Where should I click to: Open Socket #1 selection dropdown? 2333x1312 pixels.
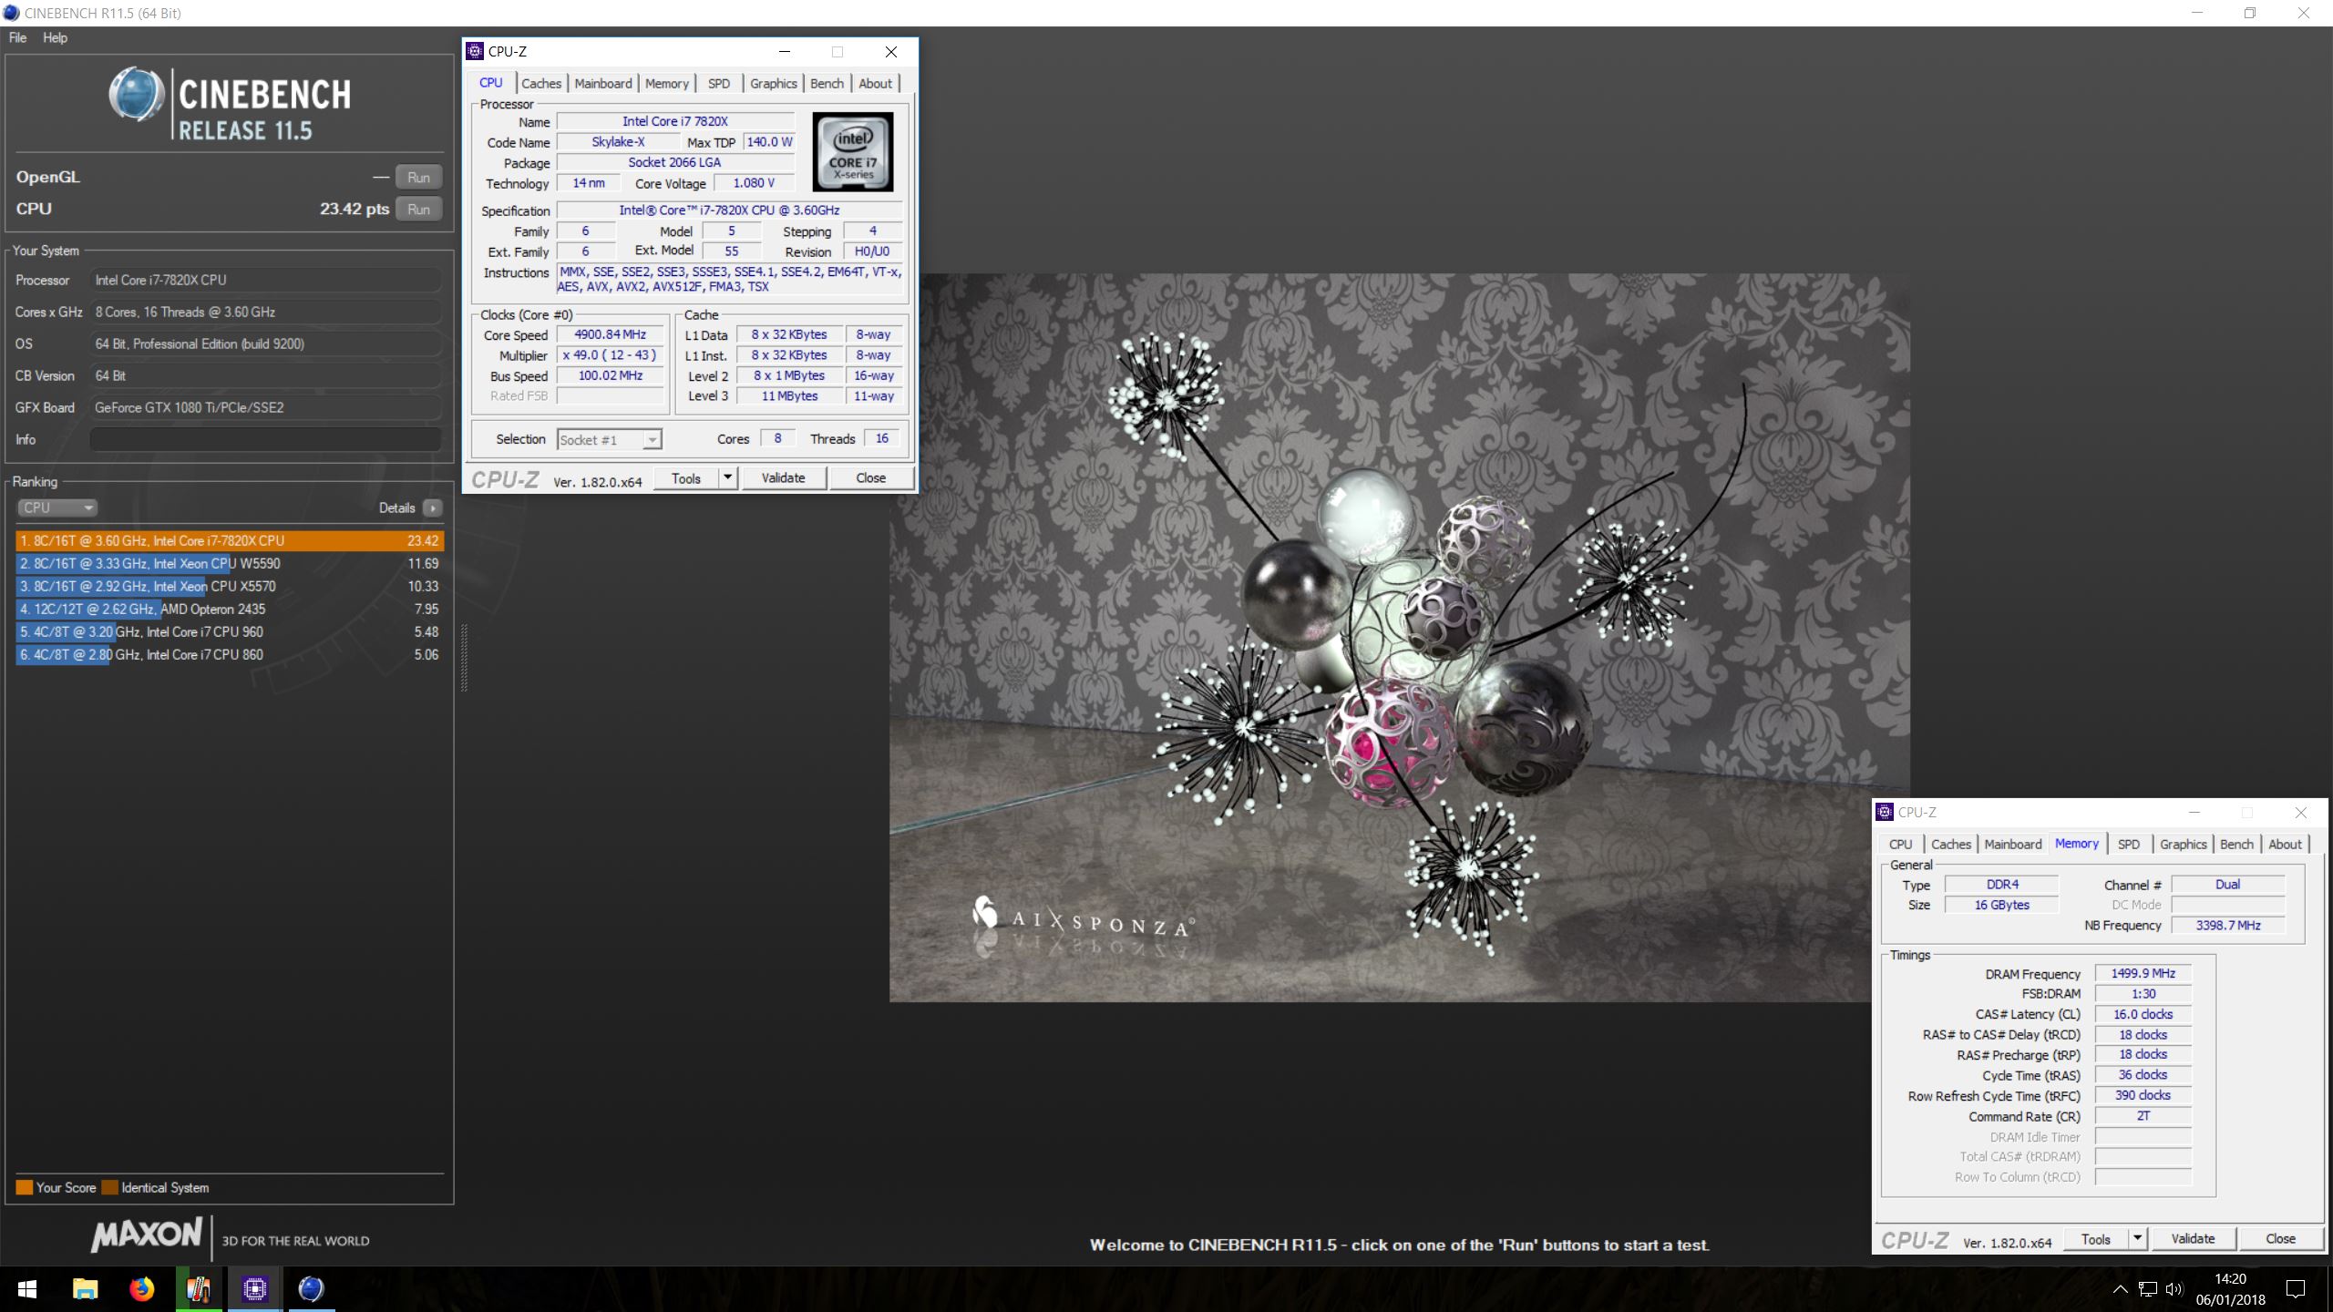point(609,440)
